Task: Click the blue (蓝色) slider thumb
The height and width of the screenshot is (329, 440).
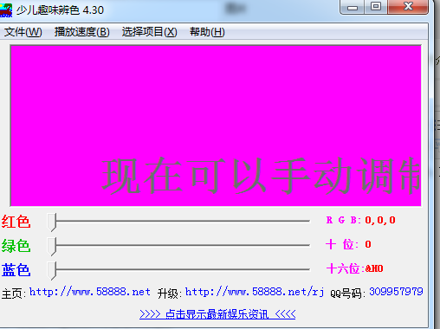Action: (52, 271)
